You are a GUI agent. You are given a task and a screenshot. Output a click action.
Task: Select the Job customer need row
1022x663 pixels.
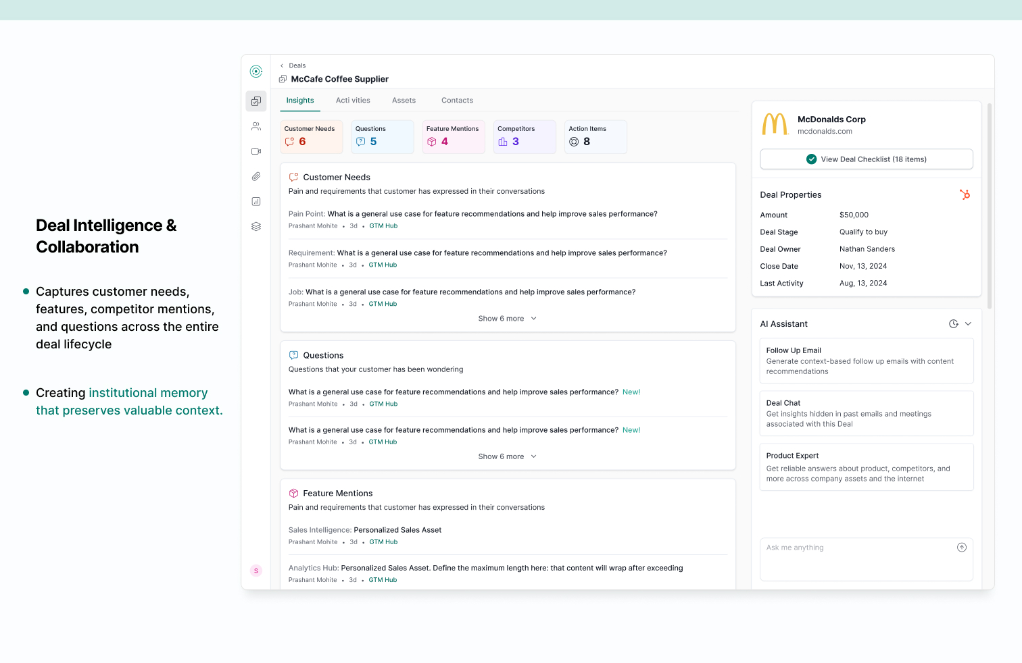point(508,298)
